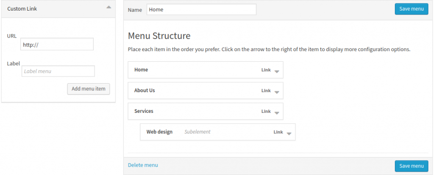
Task: Click the bottom Save menu button
Action: pyautogui.click(x=411, y=166)
